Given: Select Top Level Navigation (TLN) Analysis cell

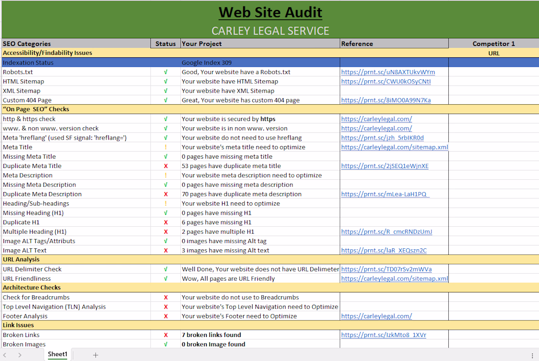Looking at the screenshot, I should [76, 307].
